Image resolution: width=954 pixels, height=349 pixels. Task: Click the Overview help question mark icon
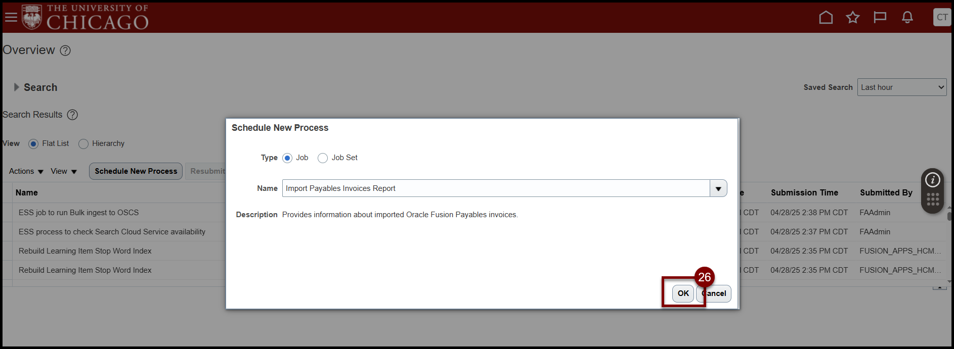tap(65, 51)
